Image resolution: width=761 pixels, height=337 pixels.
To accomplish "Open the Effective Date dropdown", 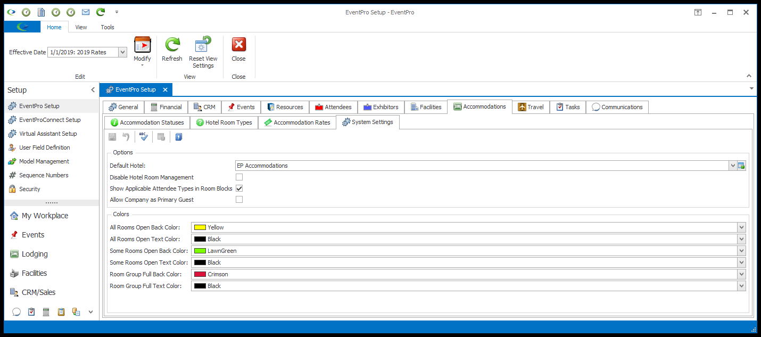I will tap(123, 52).
